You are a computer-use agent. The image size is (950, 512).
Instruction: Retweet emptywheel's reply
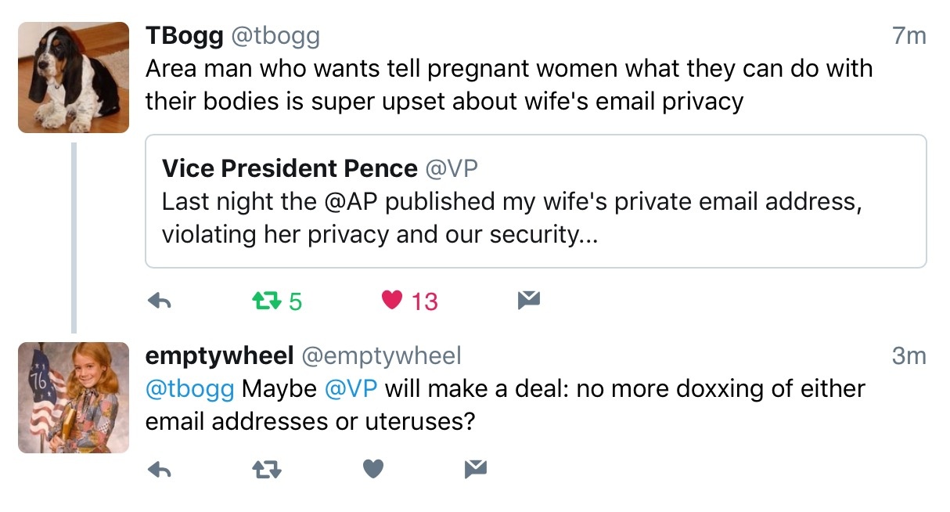tap(266, 469)
